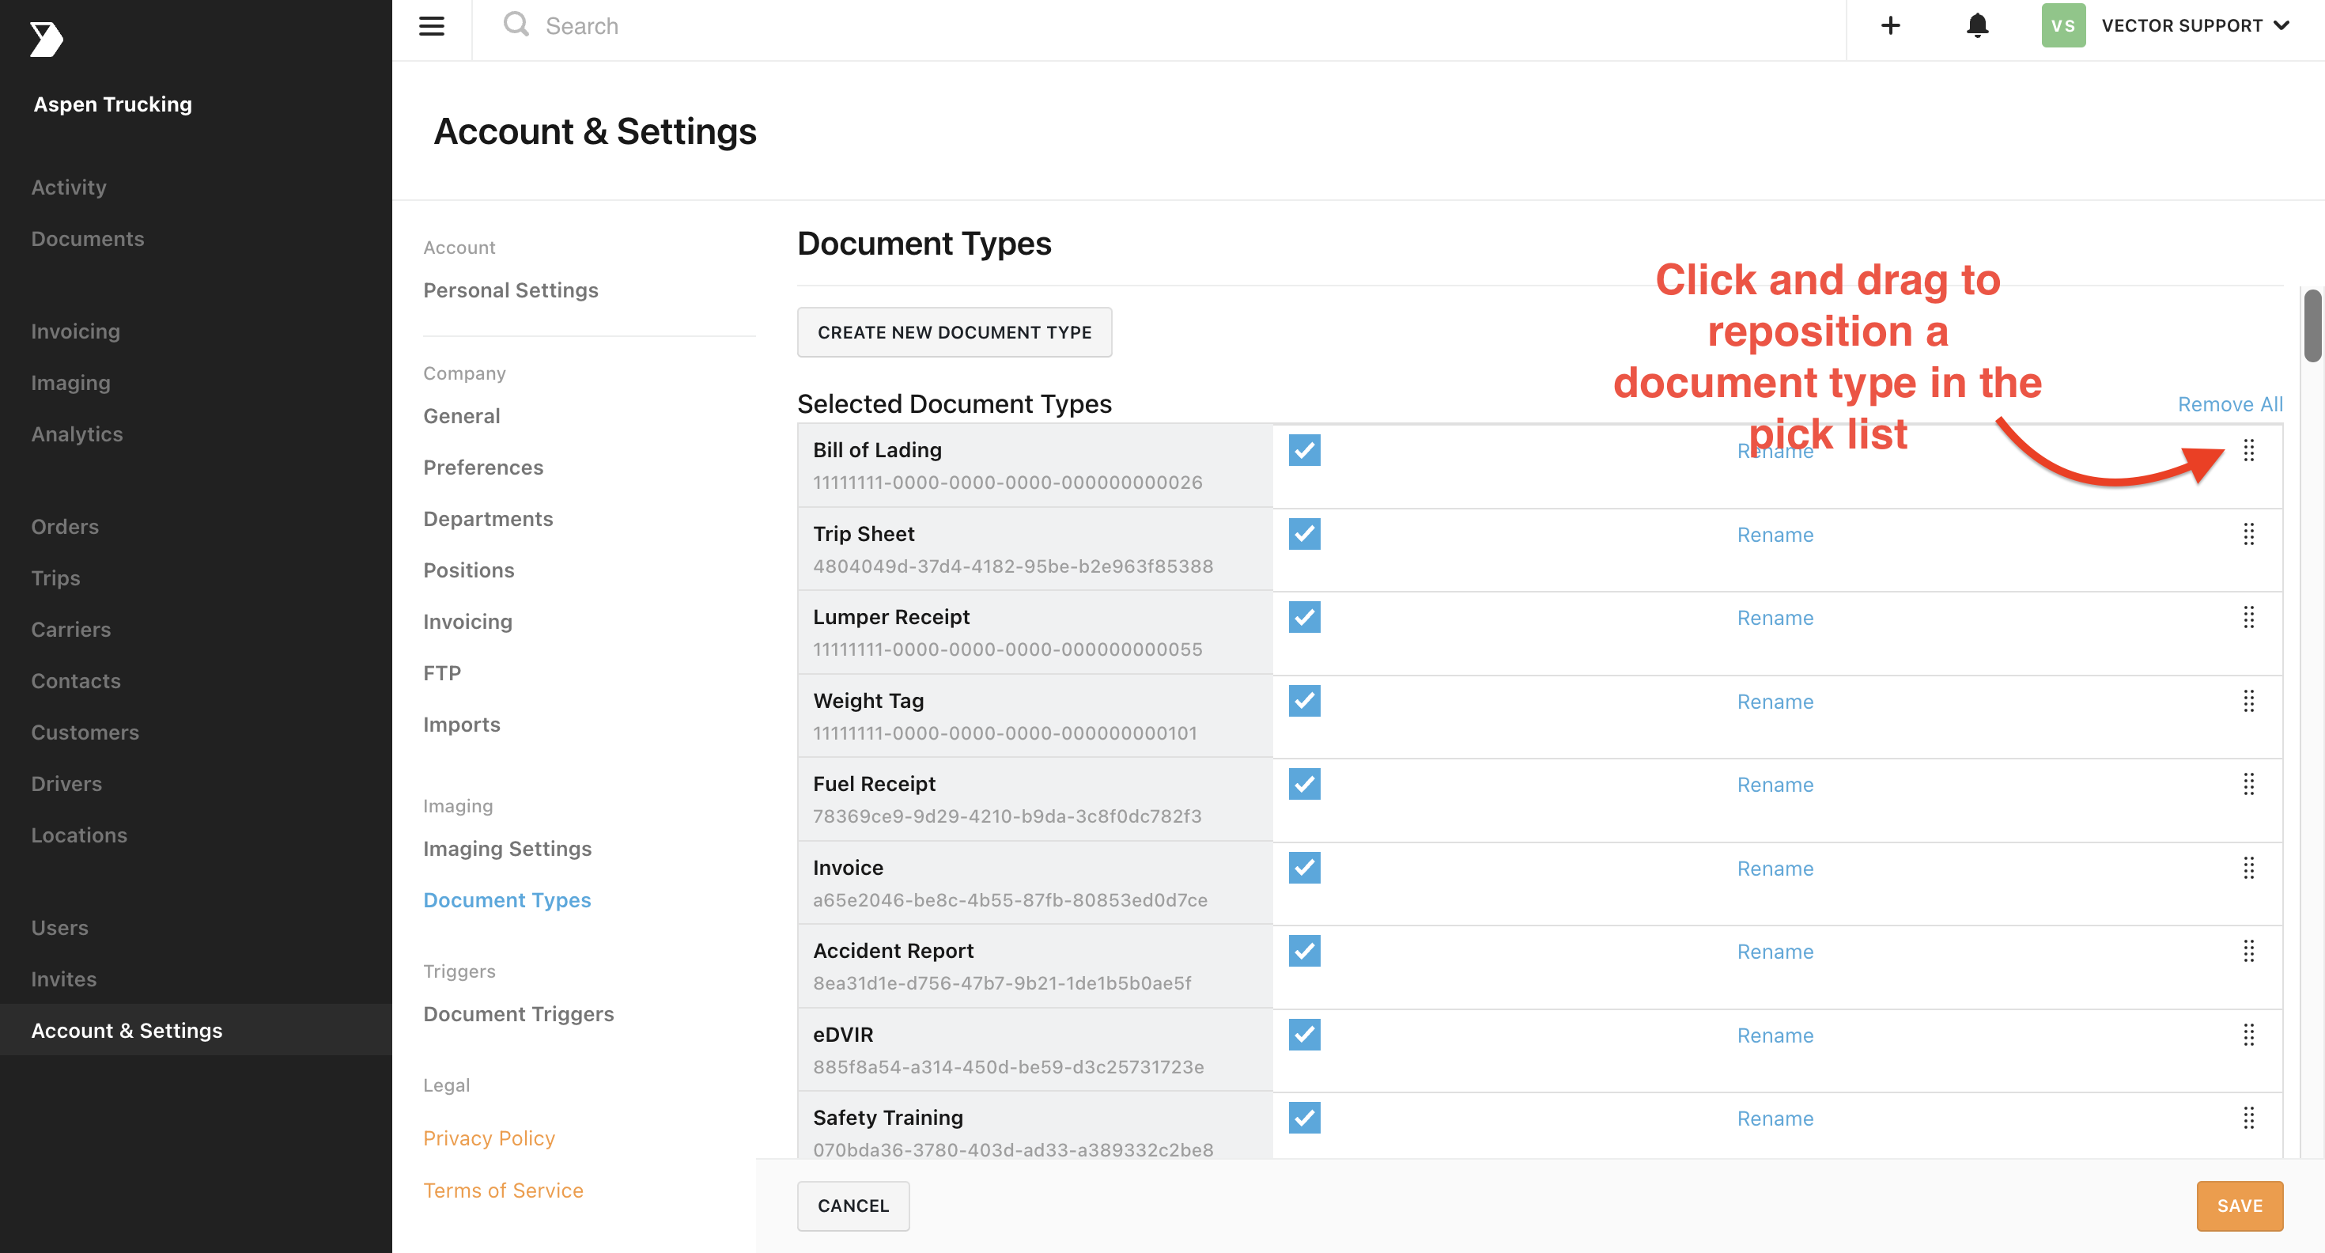The width and height of the screenshot is (2325, 1253).
Task: Click the search magnifier icon
Action: pyautogui.click(x=516, y=25)
